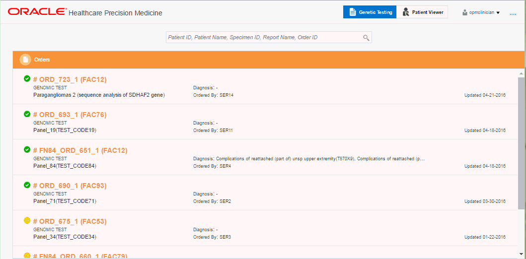
Task: Switch to the Patient Viewer tab
Action: (422, 12)
